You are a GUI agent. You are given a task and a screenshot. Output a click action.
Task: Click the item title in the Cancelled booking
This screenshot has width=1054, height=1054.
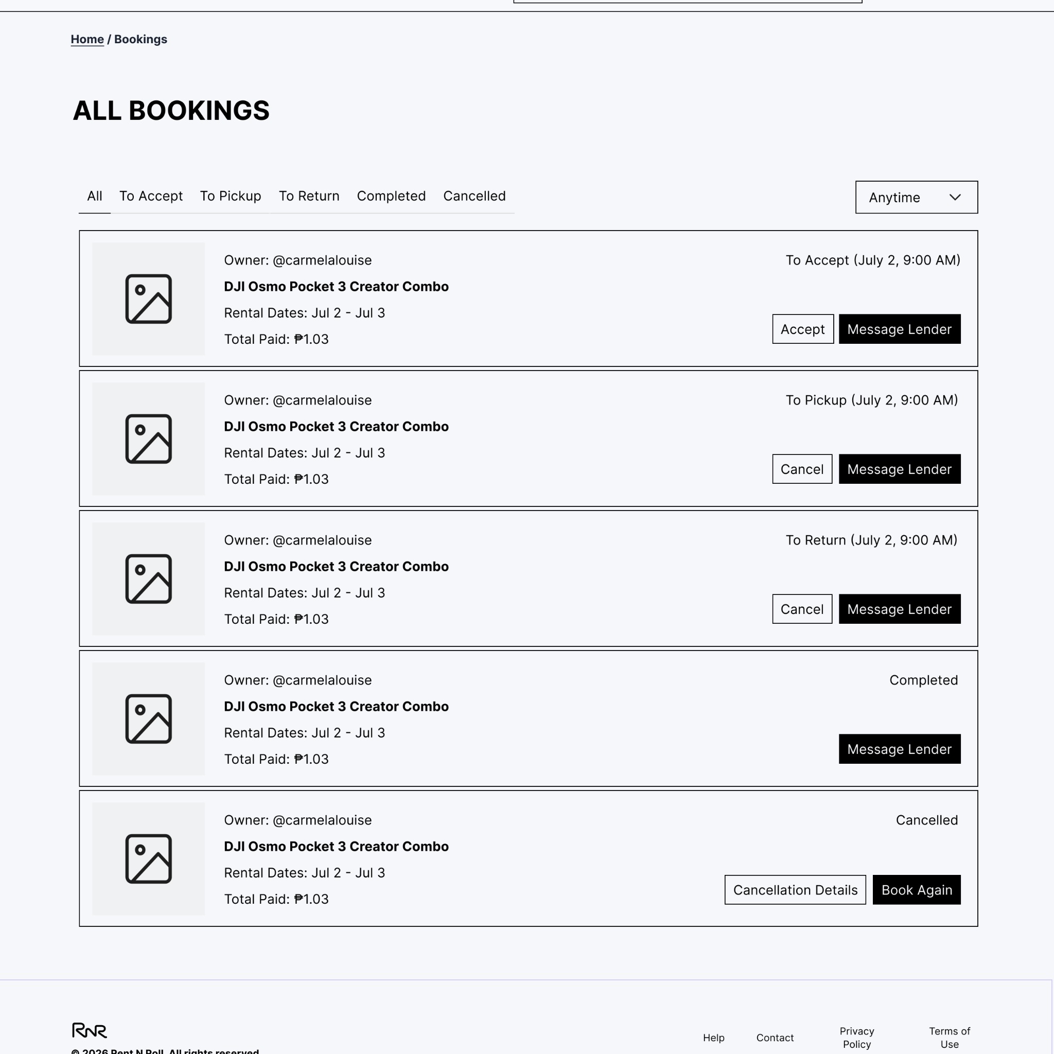pyautogui.click(x=336, y=846)
